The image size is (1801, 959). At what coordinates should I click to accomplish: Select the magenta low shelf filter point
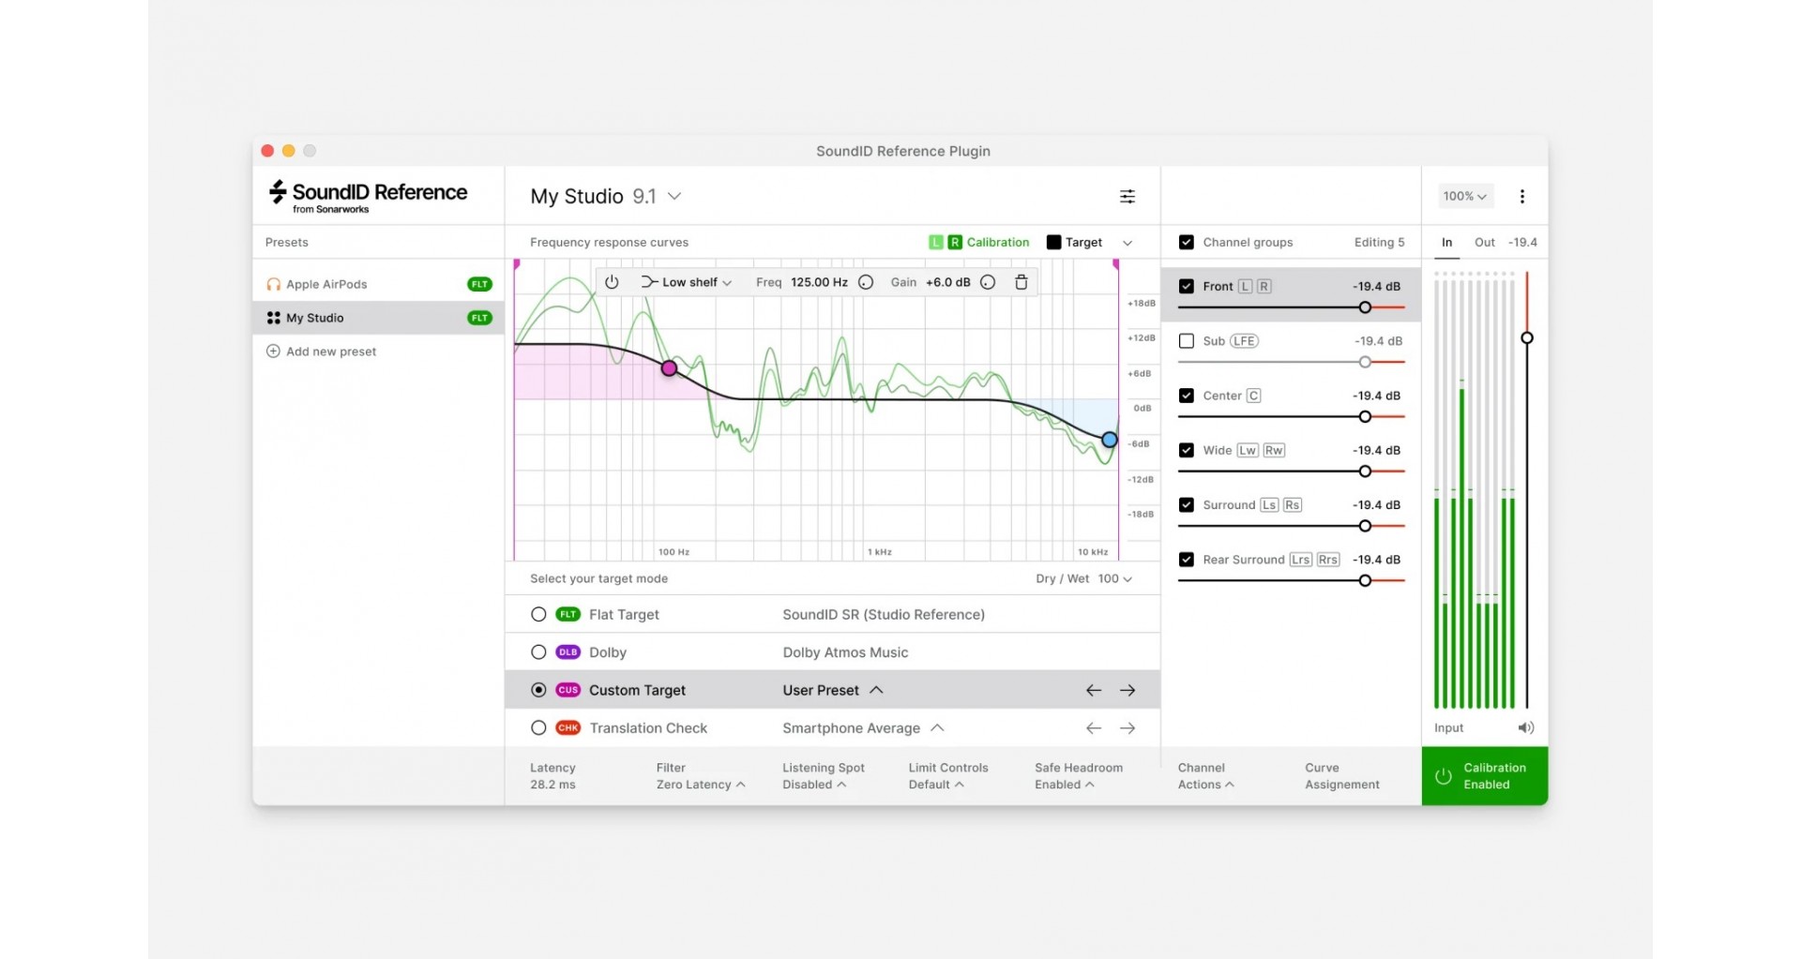pos(669,368)
